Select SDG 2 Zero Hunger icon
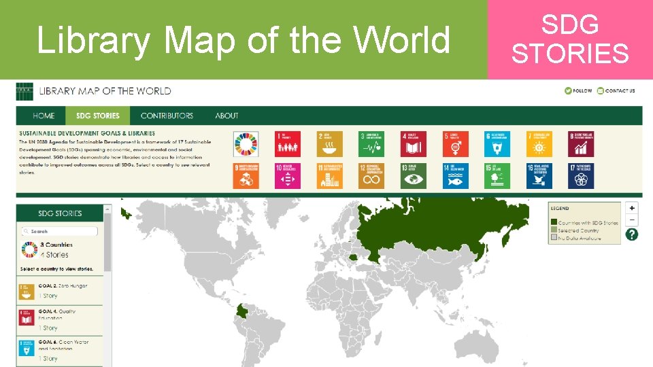Screen dimensions: 653x367 click(329, 144)
